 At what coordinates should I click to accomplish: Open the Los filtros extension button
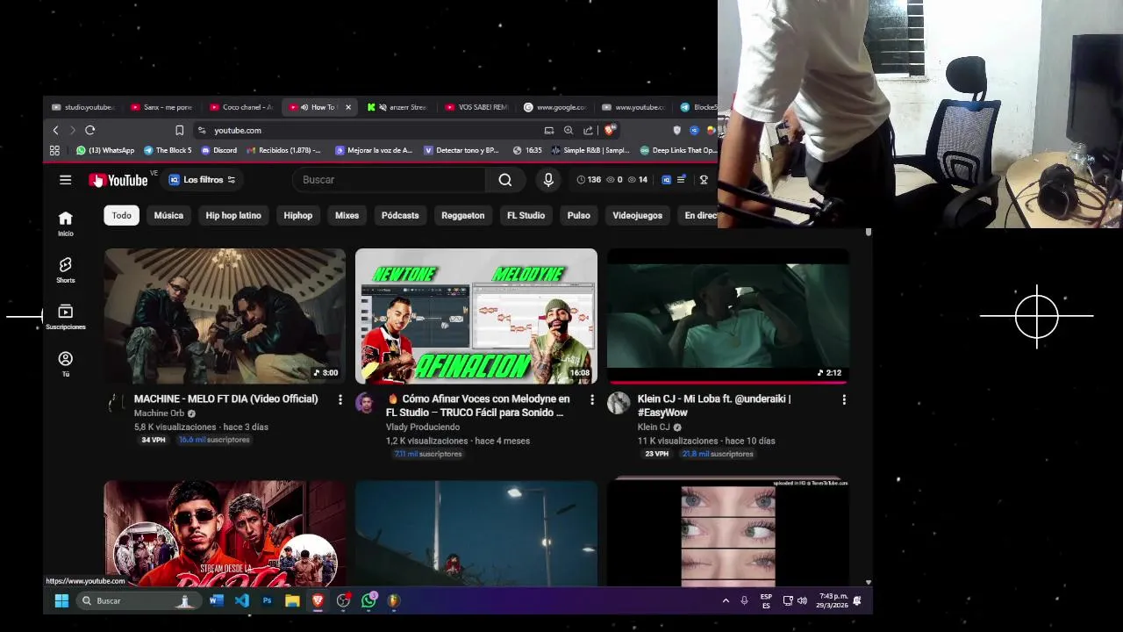[202, 180]
